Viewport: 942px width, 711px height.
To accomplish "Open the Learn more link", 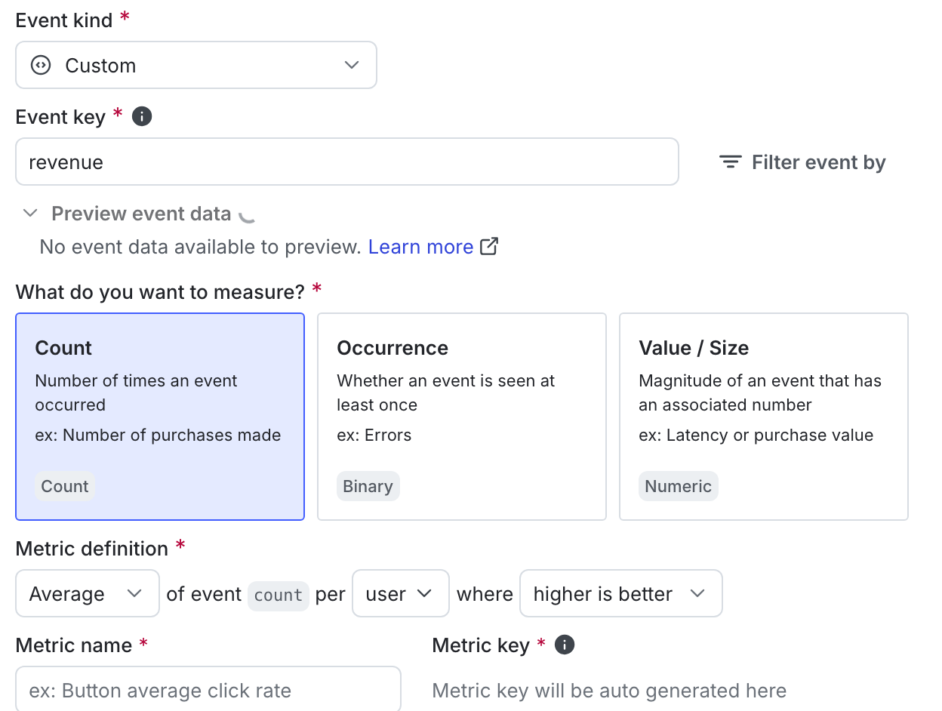I will pos(420,247).
